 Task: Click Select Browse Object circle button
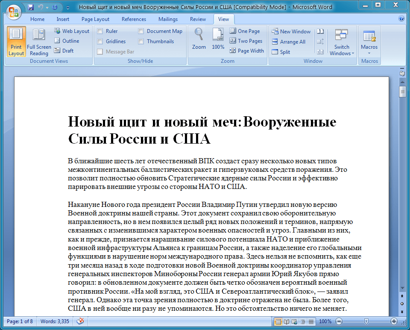[402, 303]
